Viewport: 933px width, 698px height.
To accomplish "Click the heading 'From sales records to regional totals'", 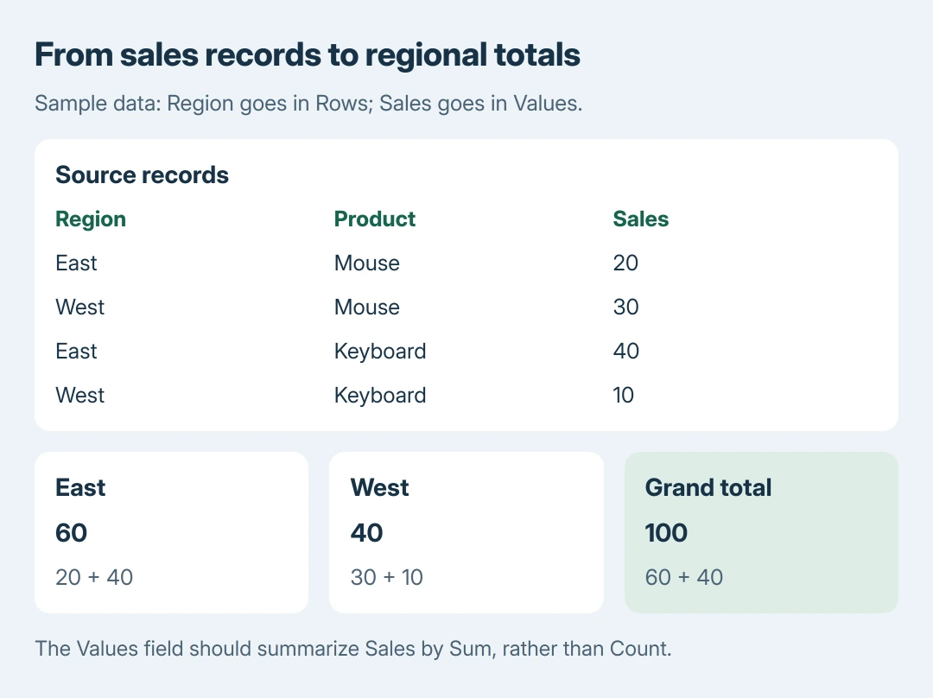I will [x=307, y=54].
